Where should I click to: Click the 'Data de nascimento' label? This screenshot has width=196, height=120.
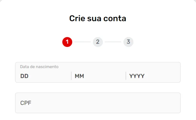click(39, 67)
